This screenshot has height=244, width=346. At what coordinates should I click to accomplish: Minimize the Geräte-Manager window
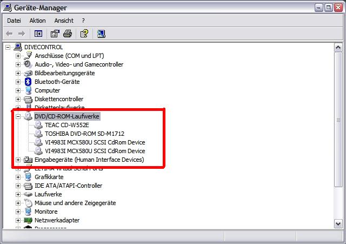[319, 8]
